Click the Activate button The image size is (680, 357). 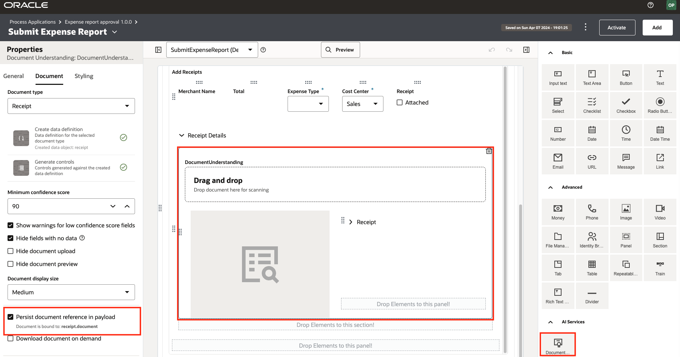[x=617, y=27]
